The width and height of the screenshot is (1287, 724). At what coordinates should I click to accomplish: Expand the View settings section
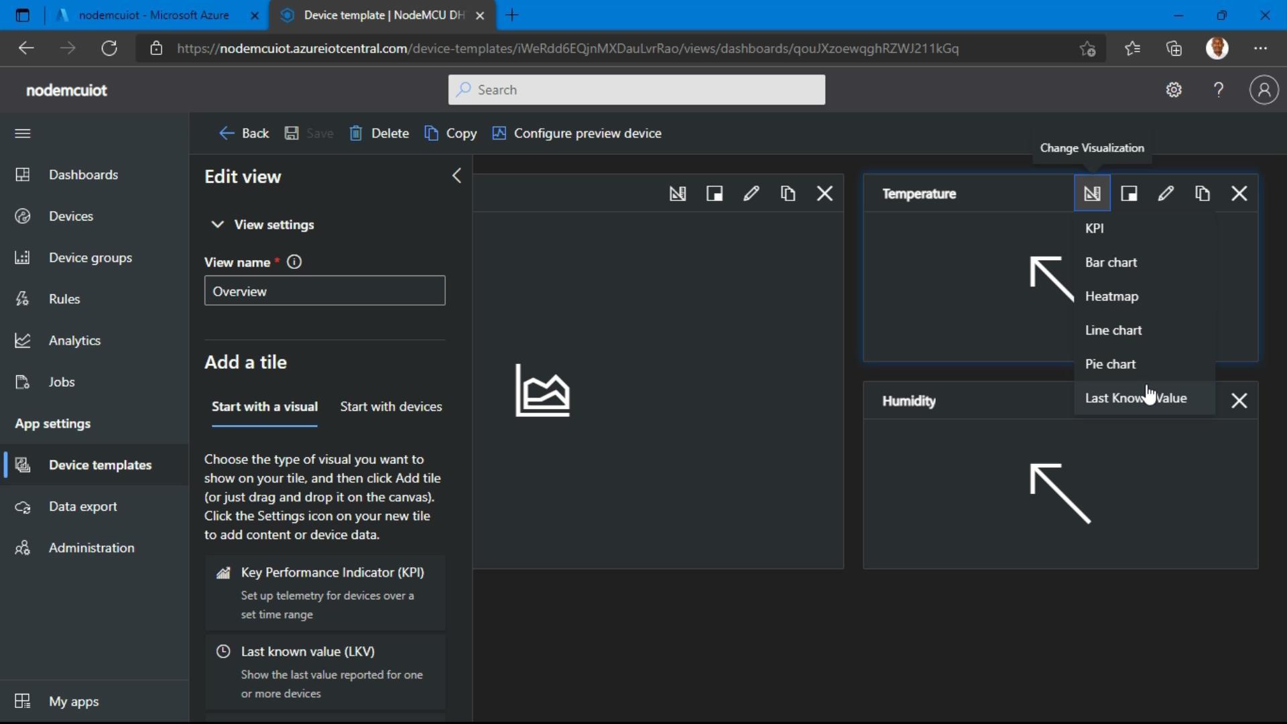[217, 224]
